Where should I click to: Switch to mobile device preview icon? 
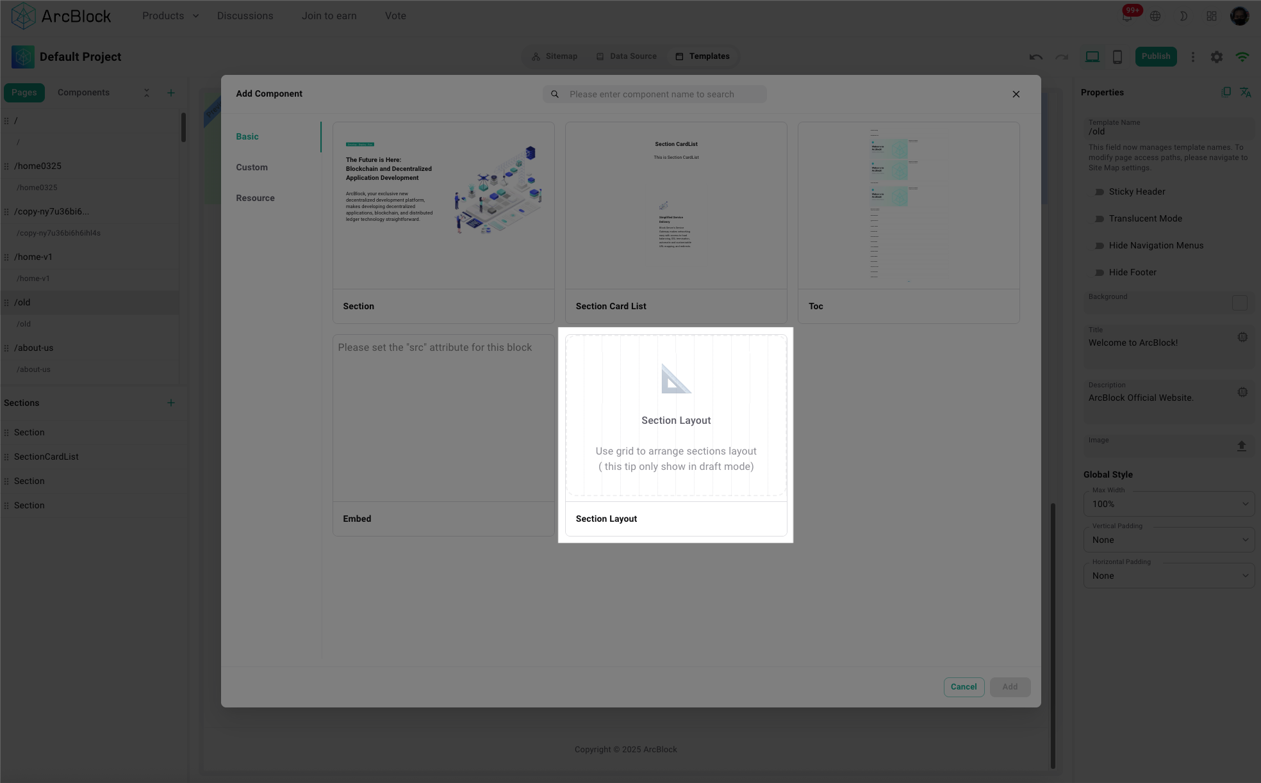(x=1117, y=57)
